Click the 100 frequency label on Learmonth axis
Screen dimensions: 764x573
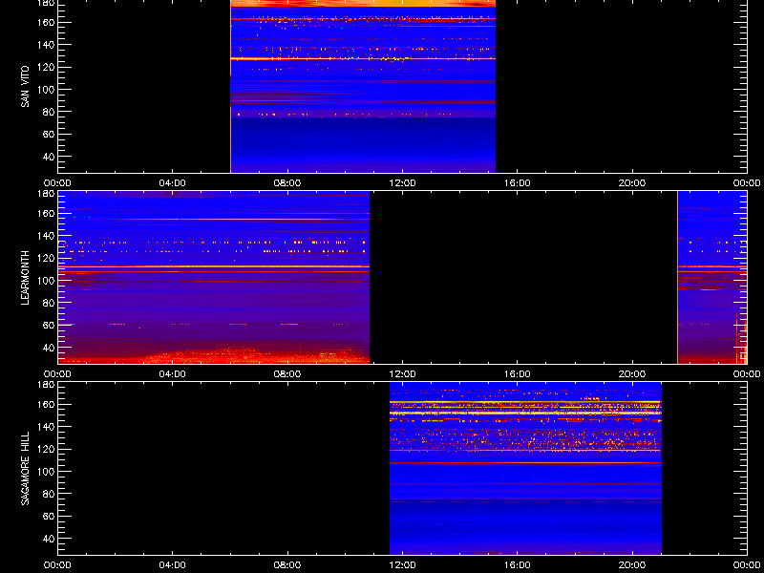point(45,280)
